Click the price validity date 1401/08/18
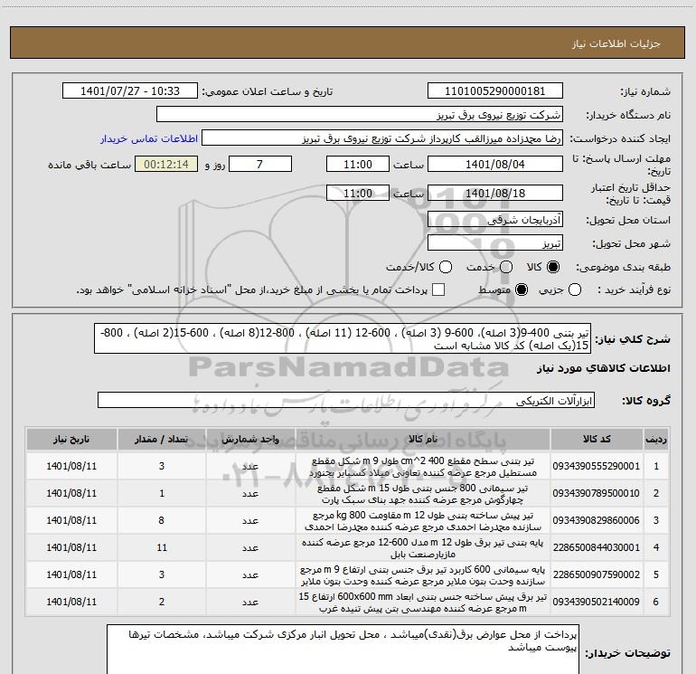This screenshot has width=696, height=674. pyautogui.click(x=495, y=193)
